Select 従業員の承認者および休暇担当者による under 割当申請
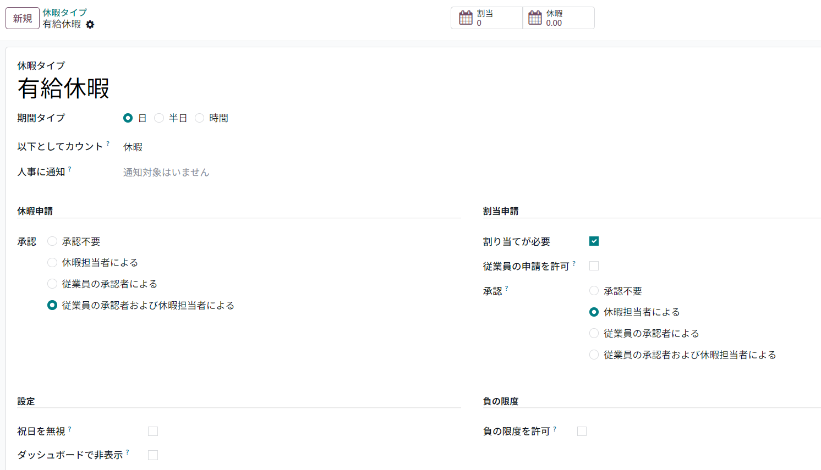Image resolution: width=821 pixels, height=470 pixels. [x=594, y=355]
